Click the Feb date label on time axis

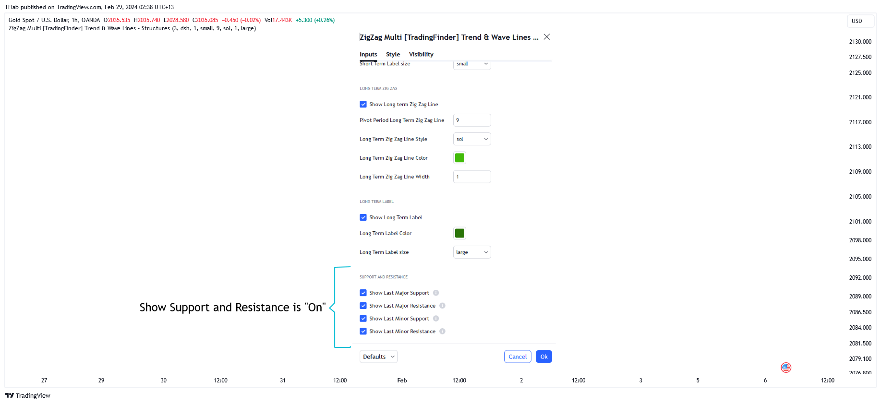coord(402,380)
